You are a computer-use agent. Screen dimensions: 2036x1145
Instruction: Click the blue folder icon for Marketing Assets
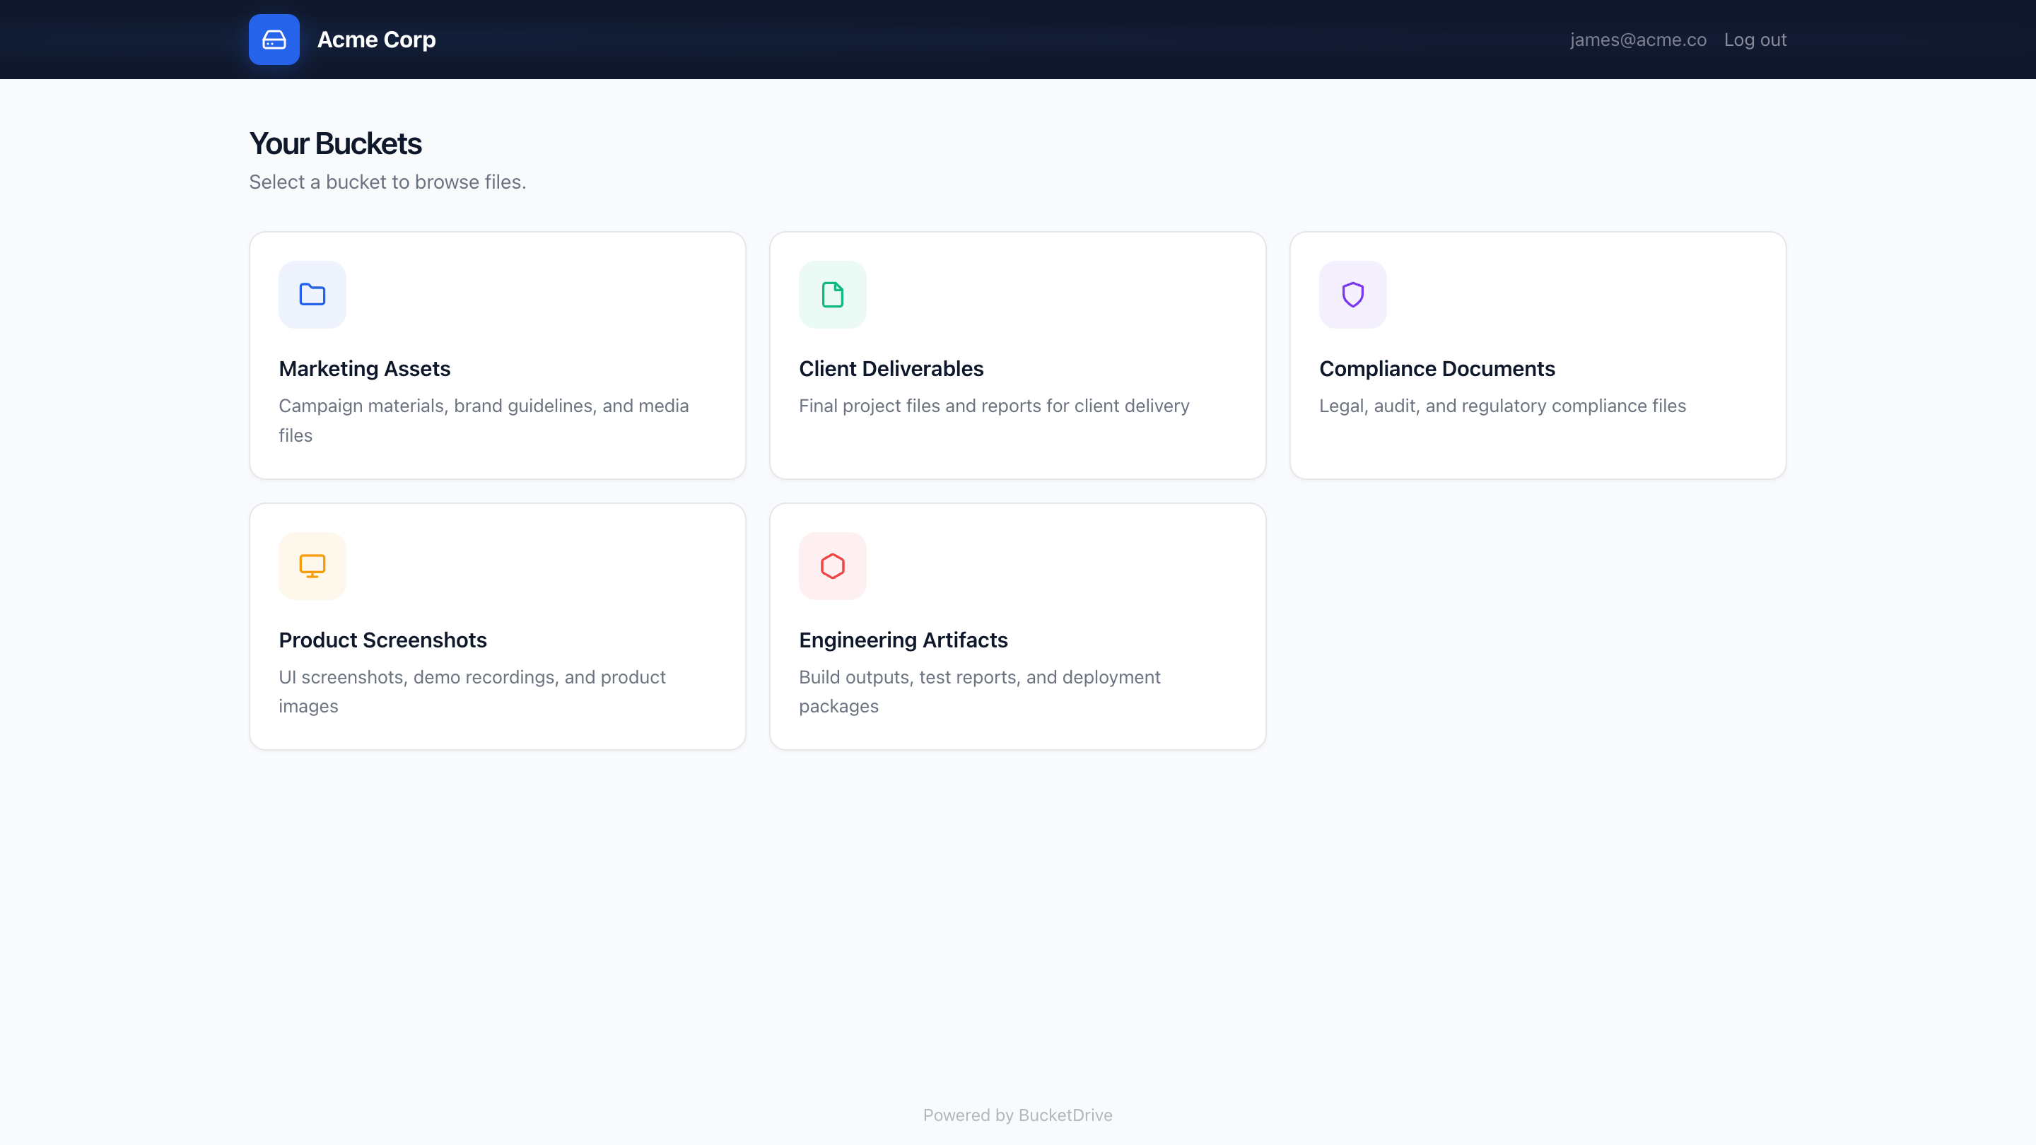(312, 295)
